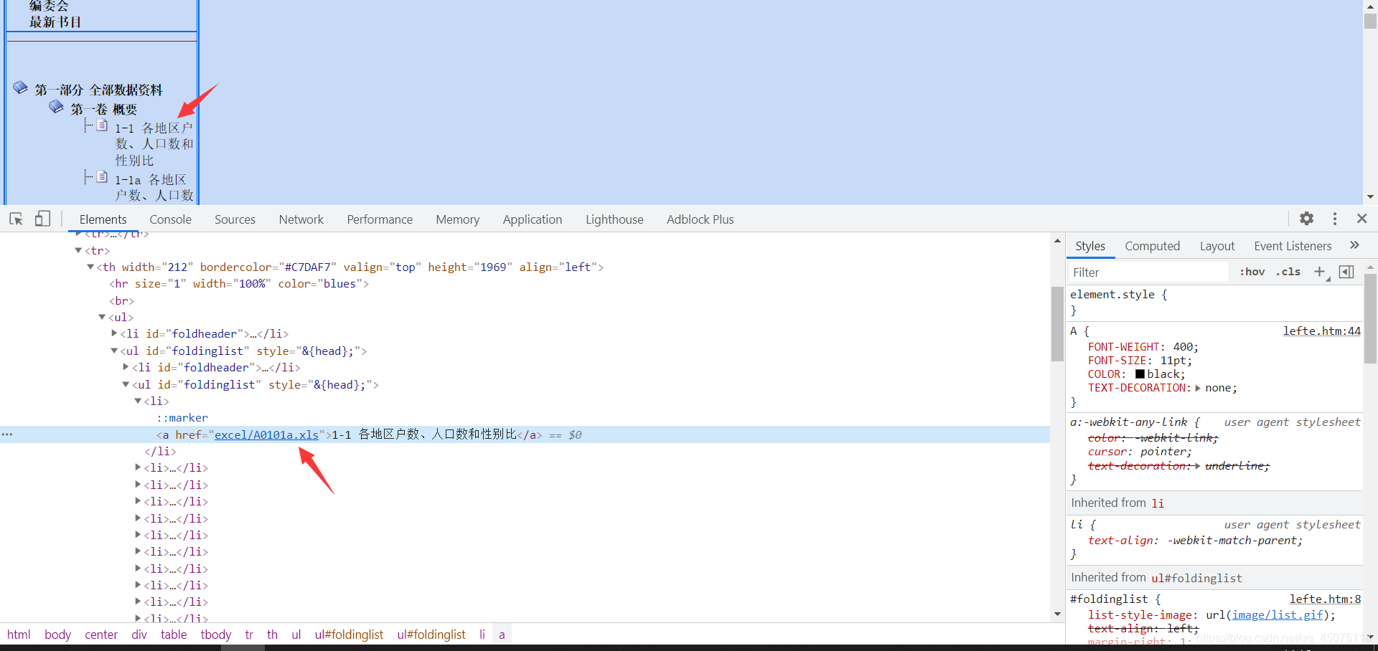Viewport: 1378px width, 651px height.
Task: Open 1-1a 各地区 link in page
Action: click(x=154, y=187)
